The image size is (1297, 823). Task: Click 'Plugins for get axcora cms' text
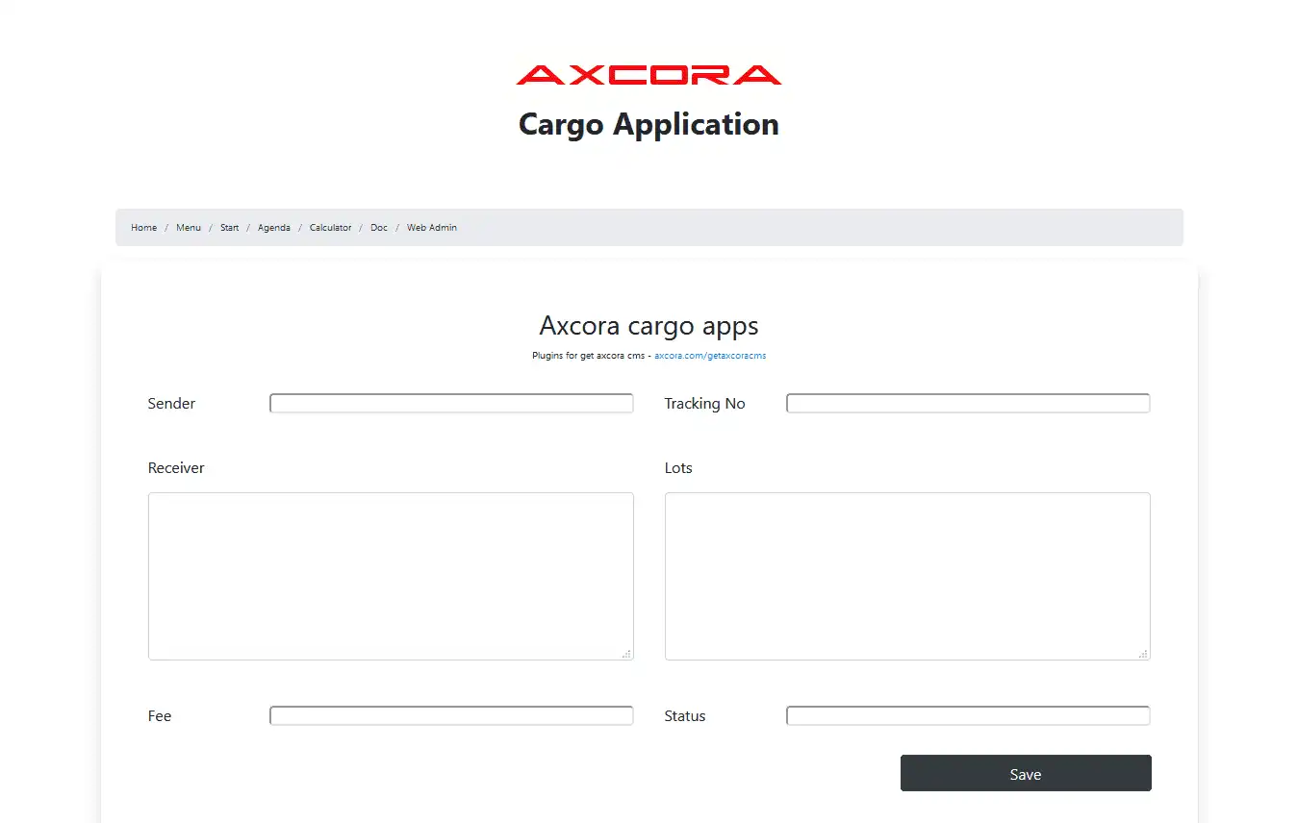click(588, 356)
